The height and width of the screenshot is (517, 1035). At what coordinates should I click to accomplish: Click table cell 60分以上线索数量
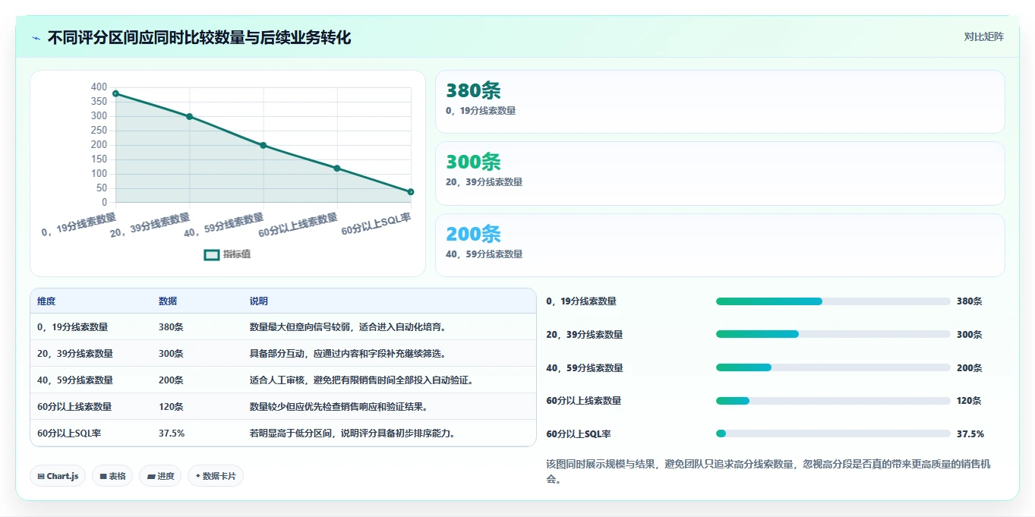pyautogui.click(x=74, y=407)
